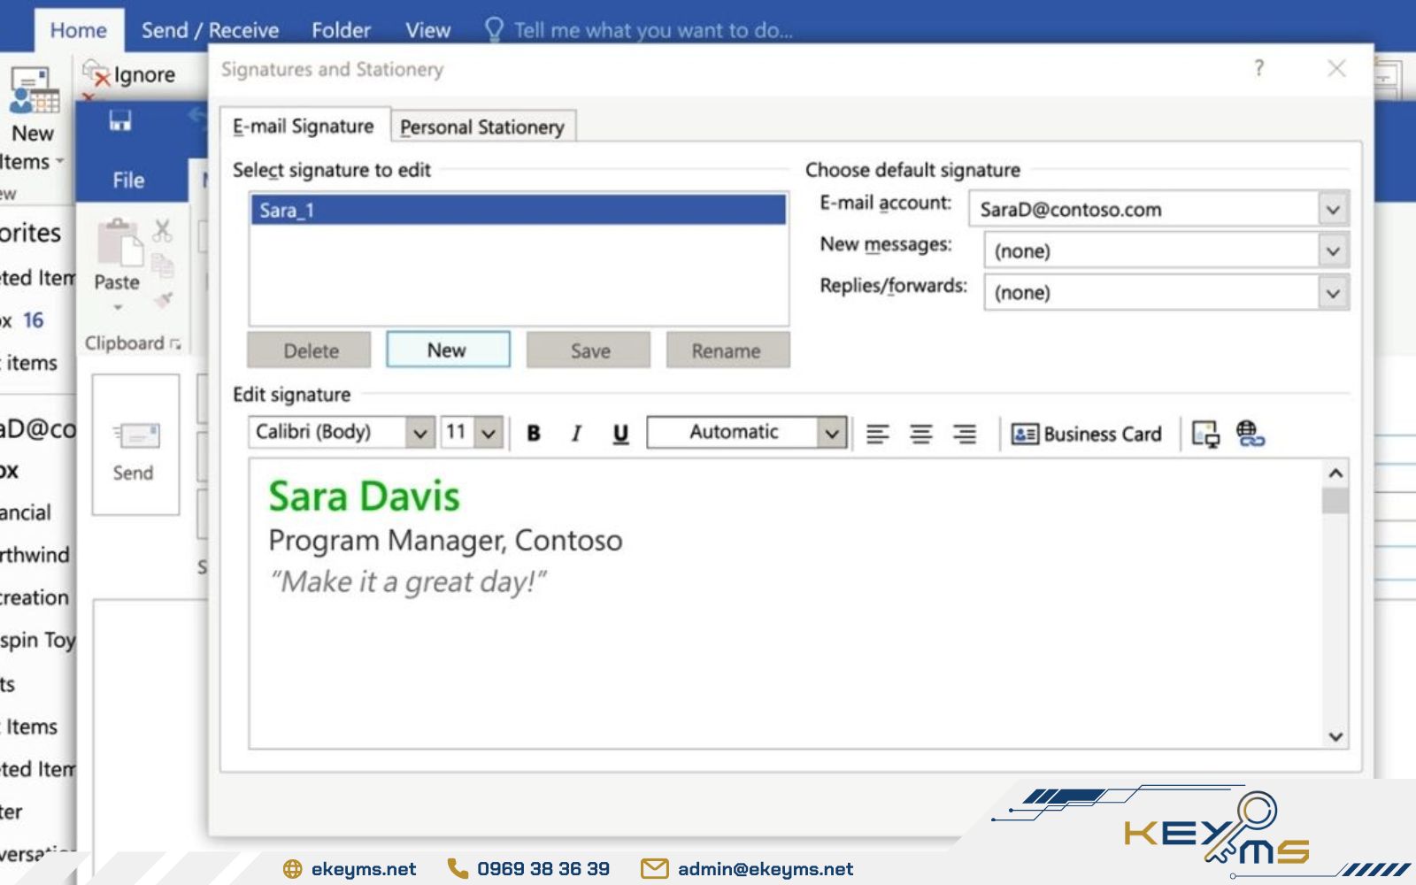Click the Bold formatting icon

[534, 433]
